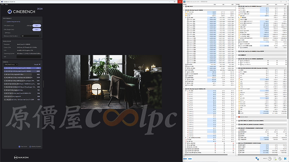Viewport: 289px width, 162px height.
Task: Open the Minimum Test Duration dropdown
Action: pyautogui.click(x=31, y=36)
